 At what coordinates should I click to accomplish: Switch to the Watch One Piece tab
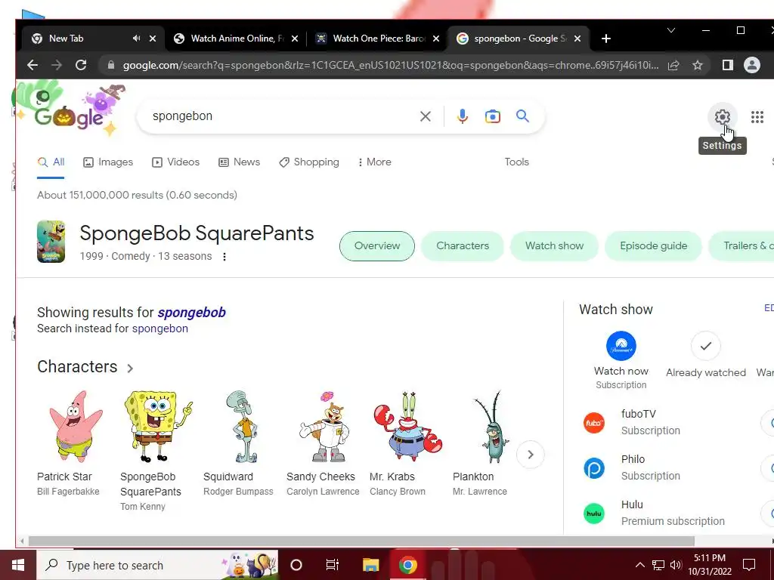[x=376, y=39]
